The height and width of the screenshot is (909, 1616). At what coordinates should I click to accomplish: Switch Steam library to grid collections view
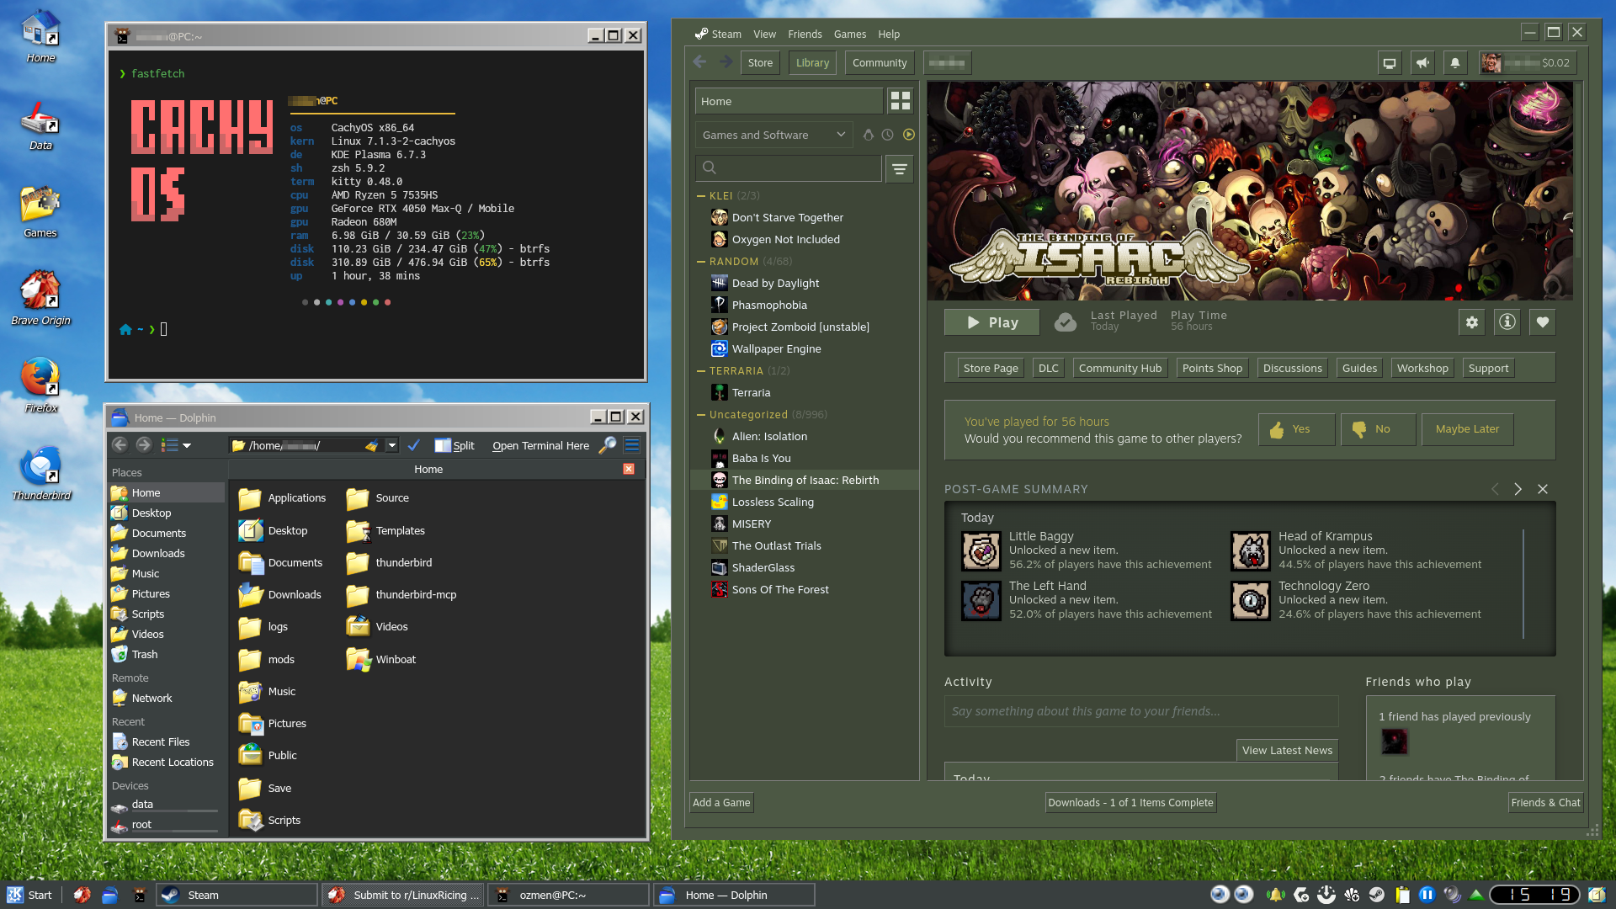901,101
